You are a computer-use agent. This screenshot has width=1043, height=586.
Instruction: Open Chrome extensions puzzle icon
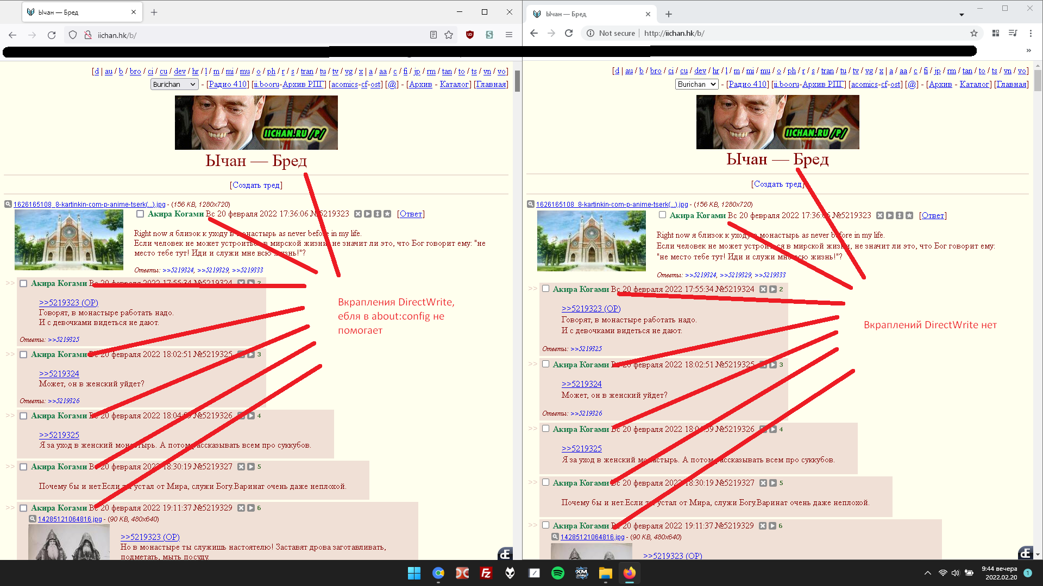point(996,33)
